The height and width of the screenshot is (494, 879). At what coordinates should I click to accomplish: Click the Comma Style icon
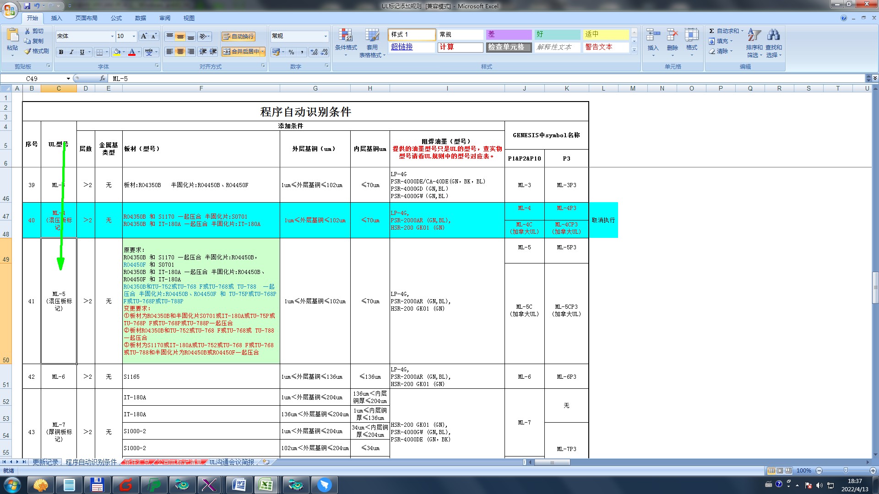point(302,52)
